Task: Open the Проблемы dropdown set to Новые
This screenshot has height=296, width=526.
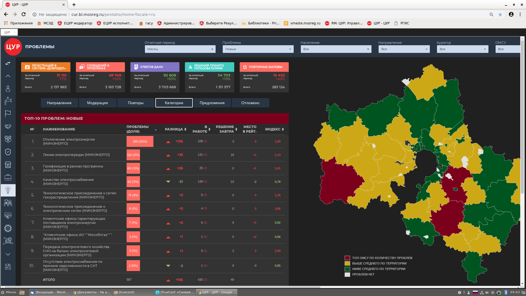Action: coord(258,49)
